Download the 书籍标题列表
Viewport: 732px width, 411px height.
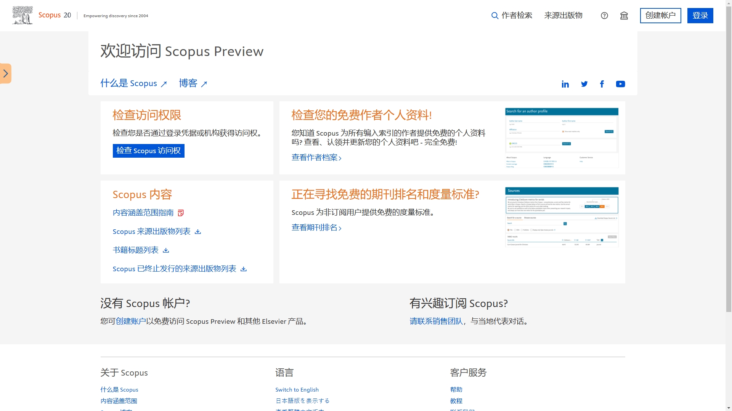(136, 250)
